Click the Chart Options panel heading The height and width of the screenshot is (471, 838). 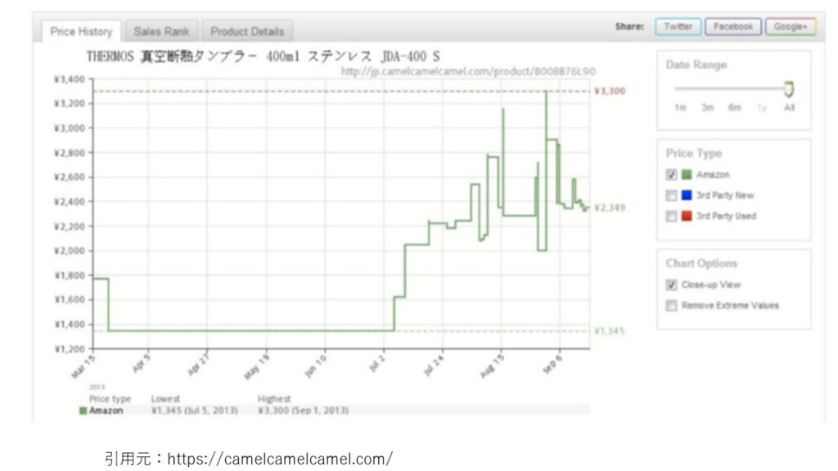pos(701,263)
